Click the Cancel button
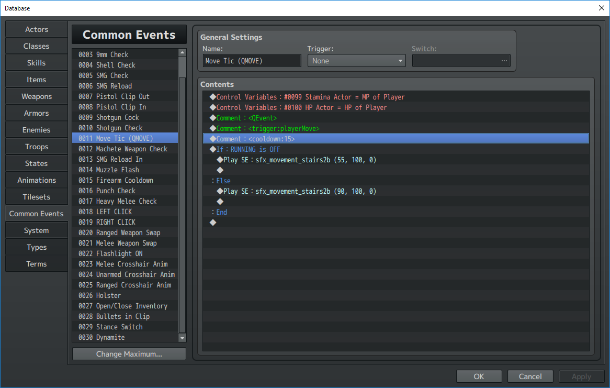The height and width of the screenshot is (388, 610). coord(530,376)
